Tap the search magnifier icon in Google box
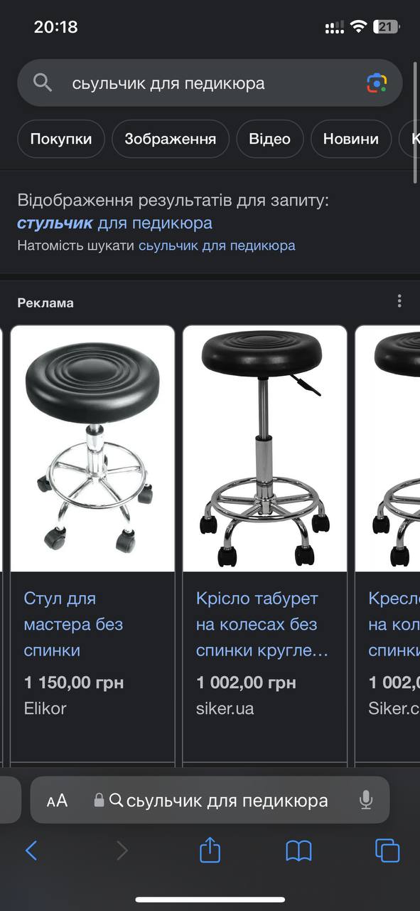 click(x=43, y=83)
